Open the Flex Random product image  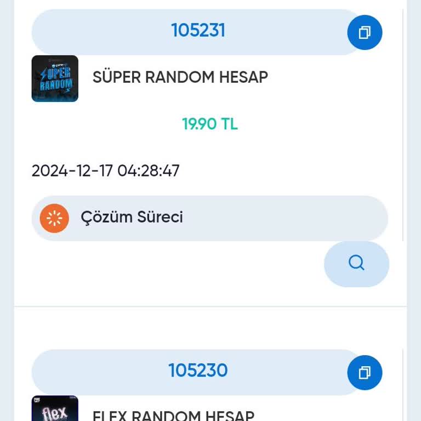(55, 409)
